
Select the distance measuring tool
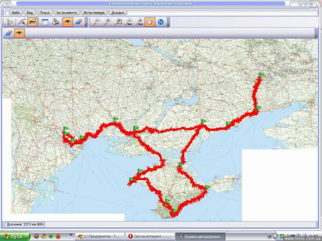pos(22,22)
